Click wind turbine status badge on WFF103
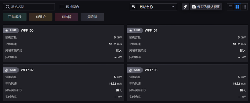This screenshot has height=103, width=250. (x=135, y=70)
